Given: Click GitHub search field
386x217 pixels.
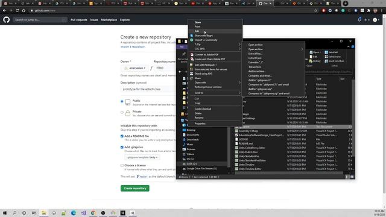Looking at the screenshot, I should coord(40,20).
